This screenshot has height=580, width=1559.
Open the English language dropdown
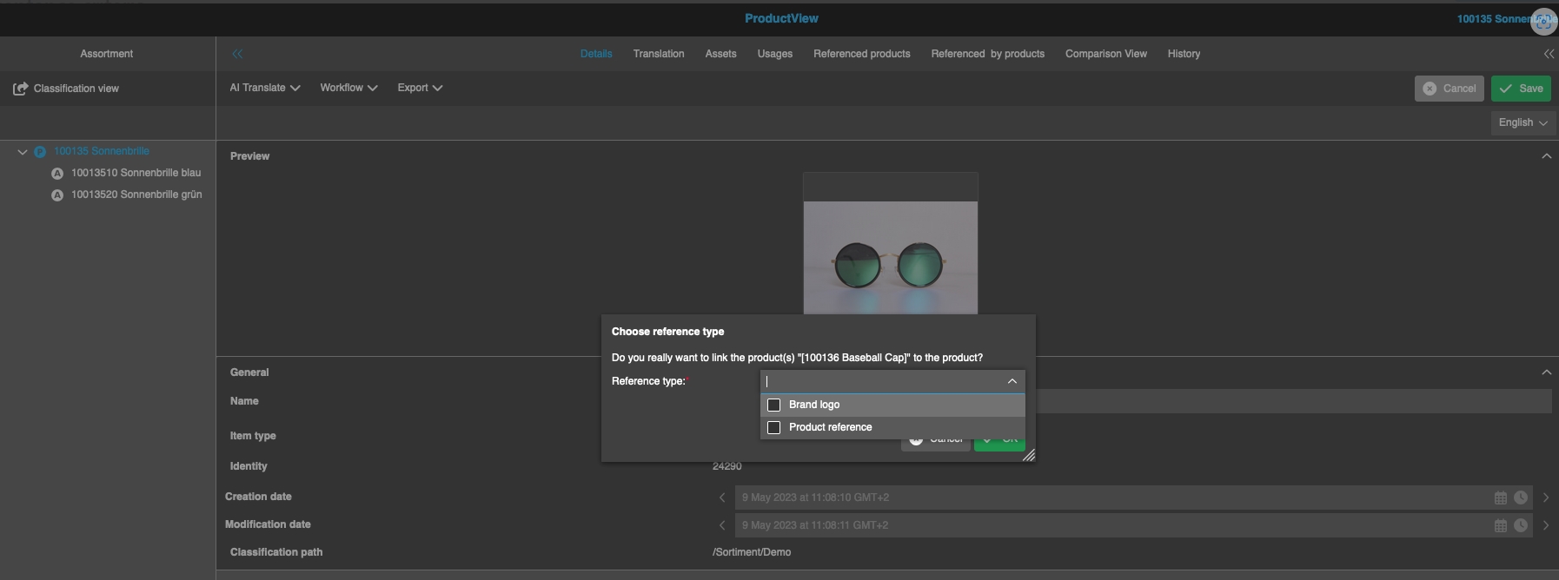click(1523, 122)
